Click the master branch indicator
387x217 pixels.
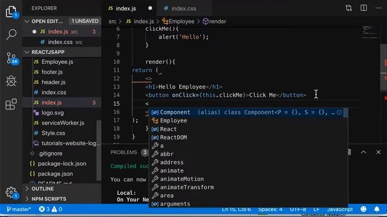19,209
